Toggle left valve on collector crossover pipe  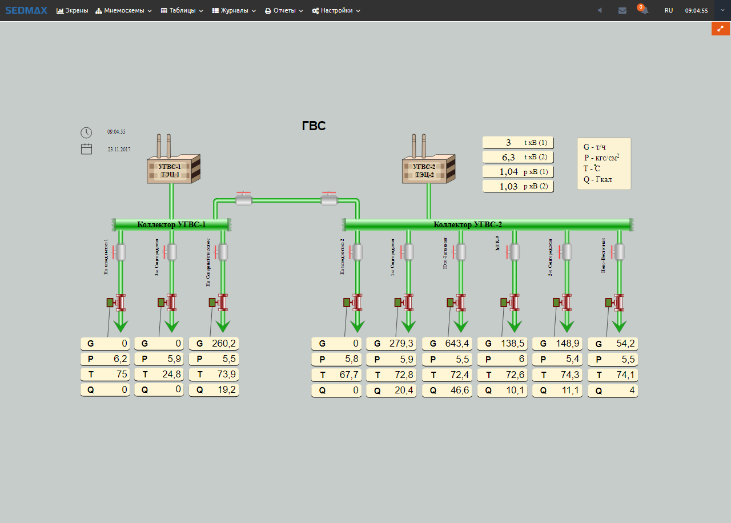(x=244, y=199)
